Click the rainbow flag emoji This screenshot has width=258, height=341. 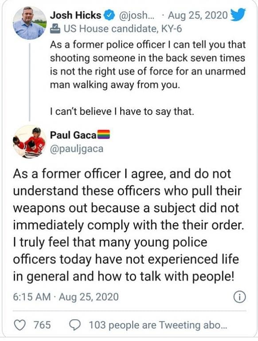[x=103, y=135]
